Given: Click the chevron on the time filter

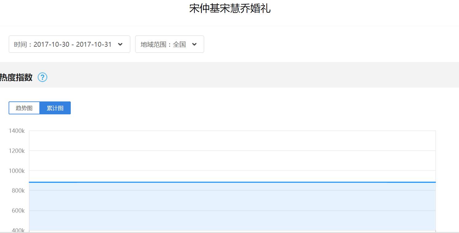Looking at the screenshot, I should (120, 44).
